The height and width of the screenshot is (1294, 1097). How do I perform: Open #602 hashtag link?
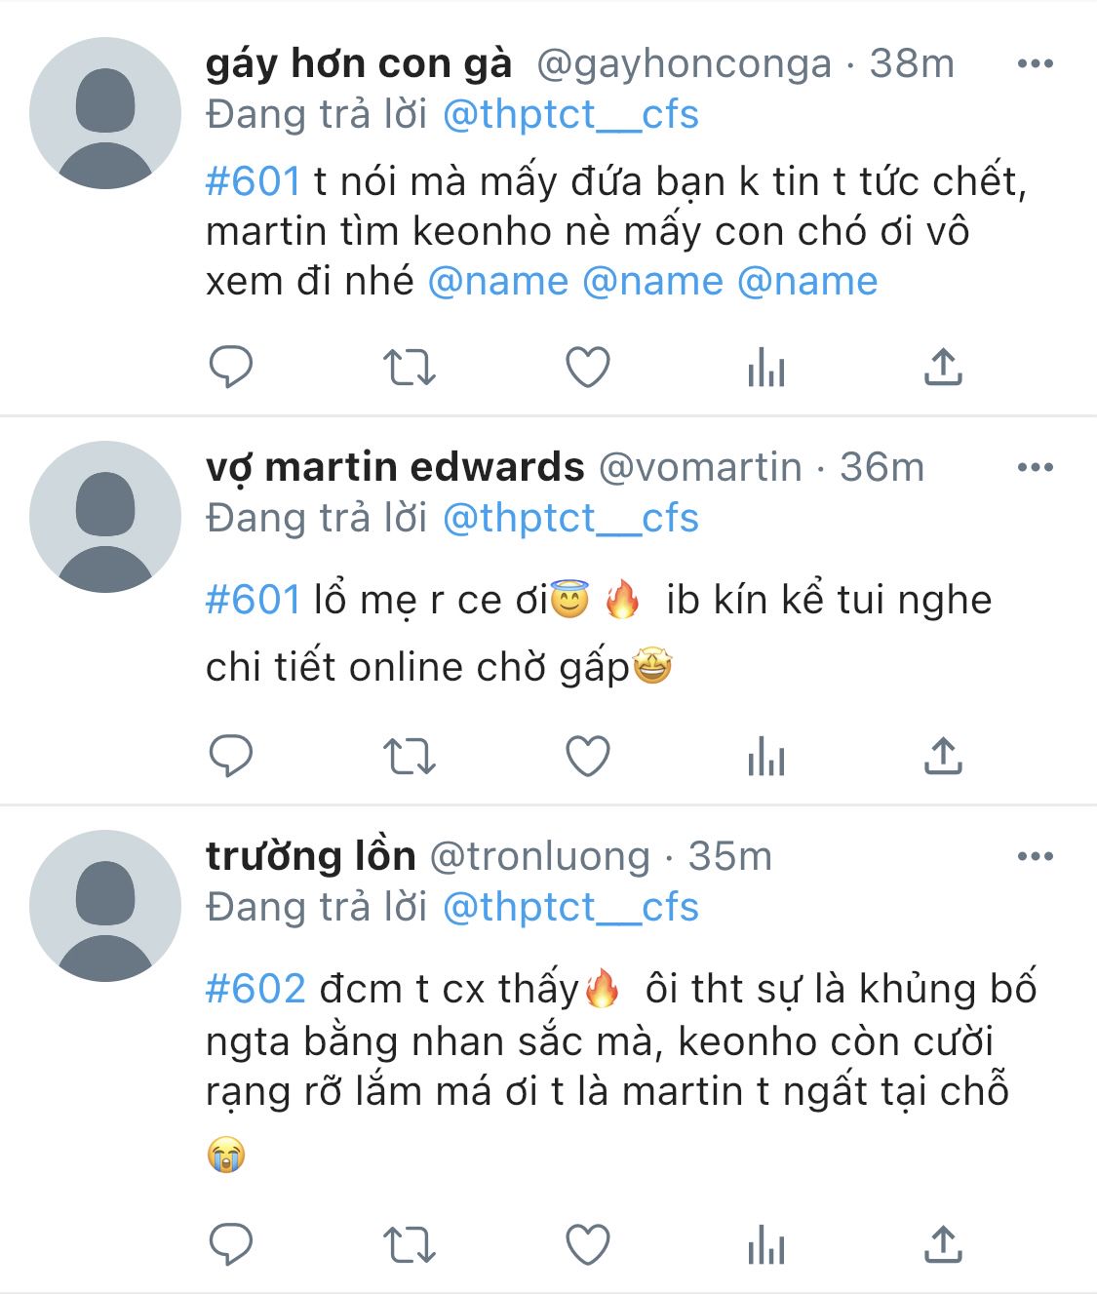255,989
